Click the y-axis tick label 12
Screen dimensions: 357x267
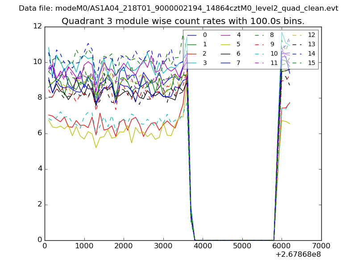(37, 27)
